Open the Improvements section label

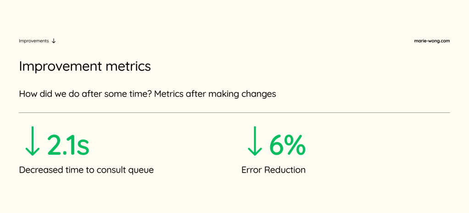[33, 41]
